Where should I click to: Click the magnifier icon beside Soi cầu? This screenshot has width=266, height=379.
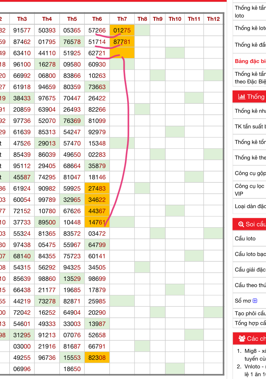coord(241,224)
